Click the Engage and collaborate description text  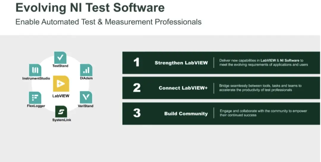[x=263, y=113]
